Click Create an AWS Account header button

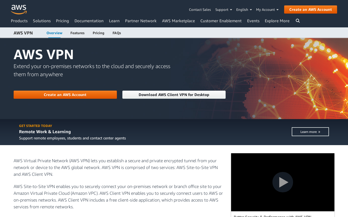(310, 9)
